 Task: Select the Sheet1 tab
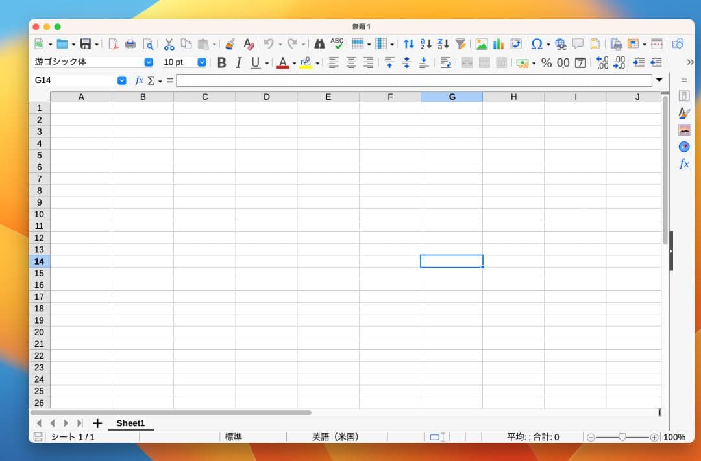pyautogui.click(x=130, y=423)
